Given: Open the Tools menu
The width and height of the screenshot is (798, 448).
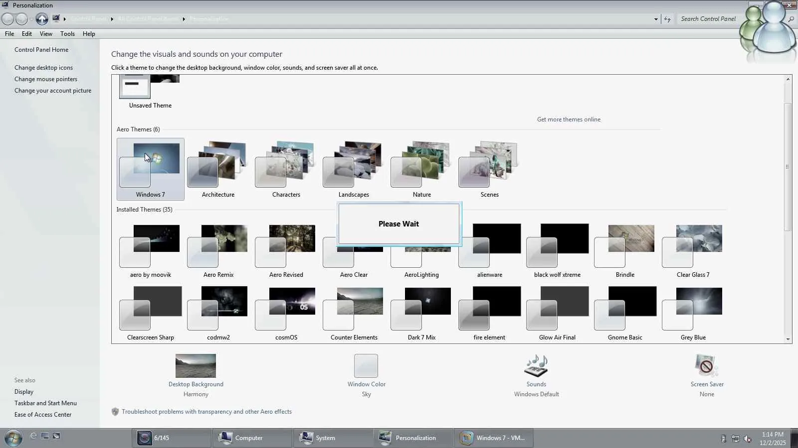Looking at the screenshot, I should click(67, 34).
